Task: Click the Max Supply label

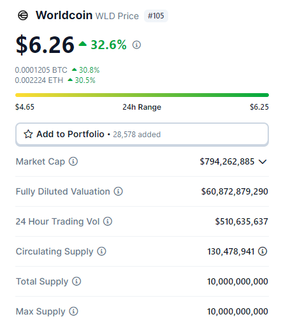Action: pyautogui.click(x=41, y=311)
